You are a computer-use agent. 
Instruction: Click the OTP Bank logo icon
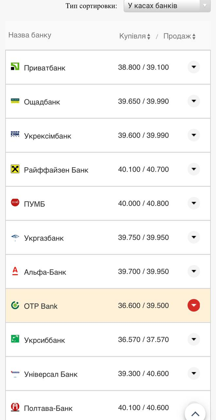click(x=14, y=305)
